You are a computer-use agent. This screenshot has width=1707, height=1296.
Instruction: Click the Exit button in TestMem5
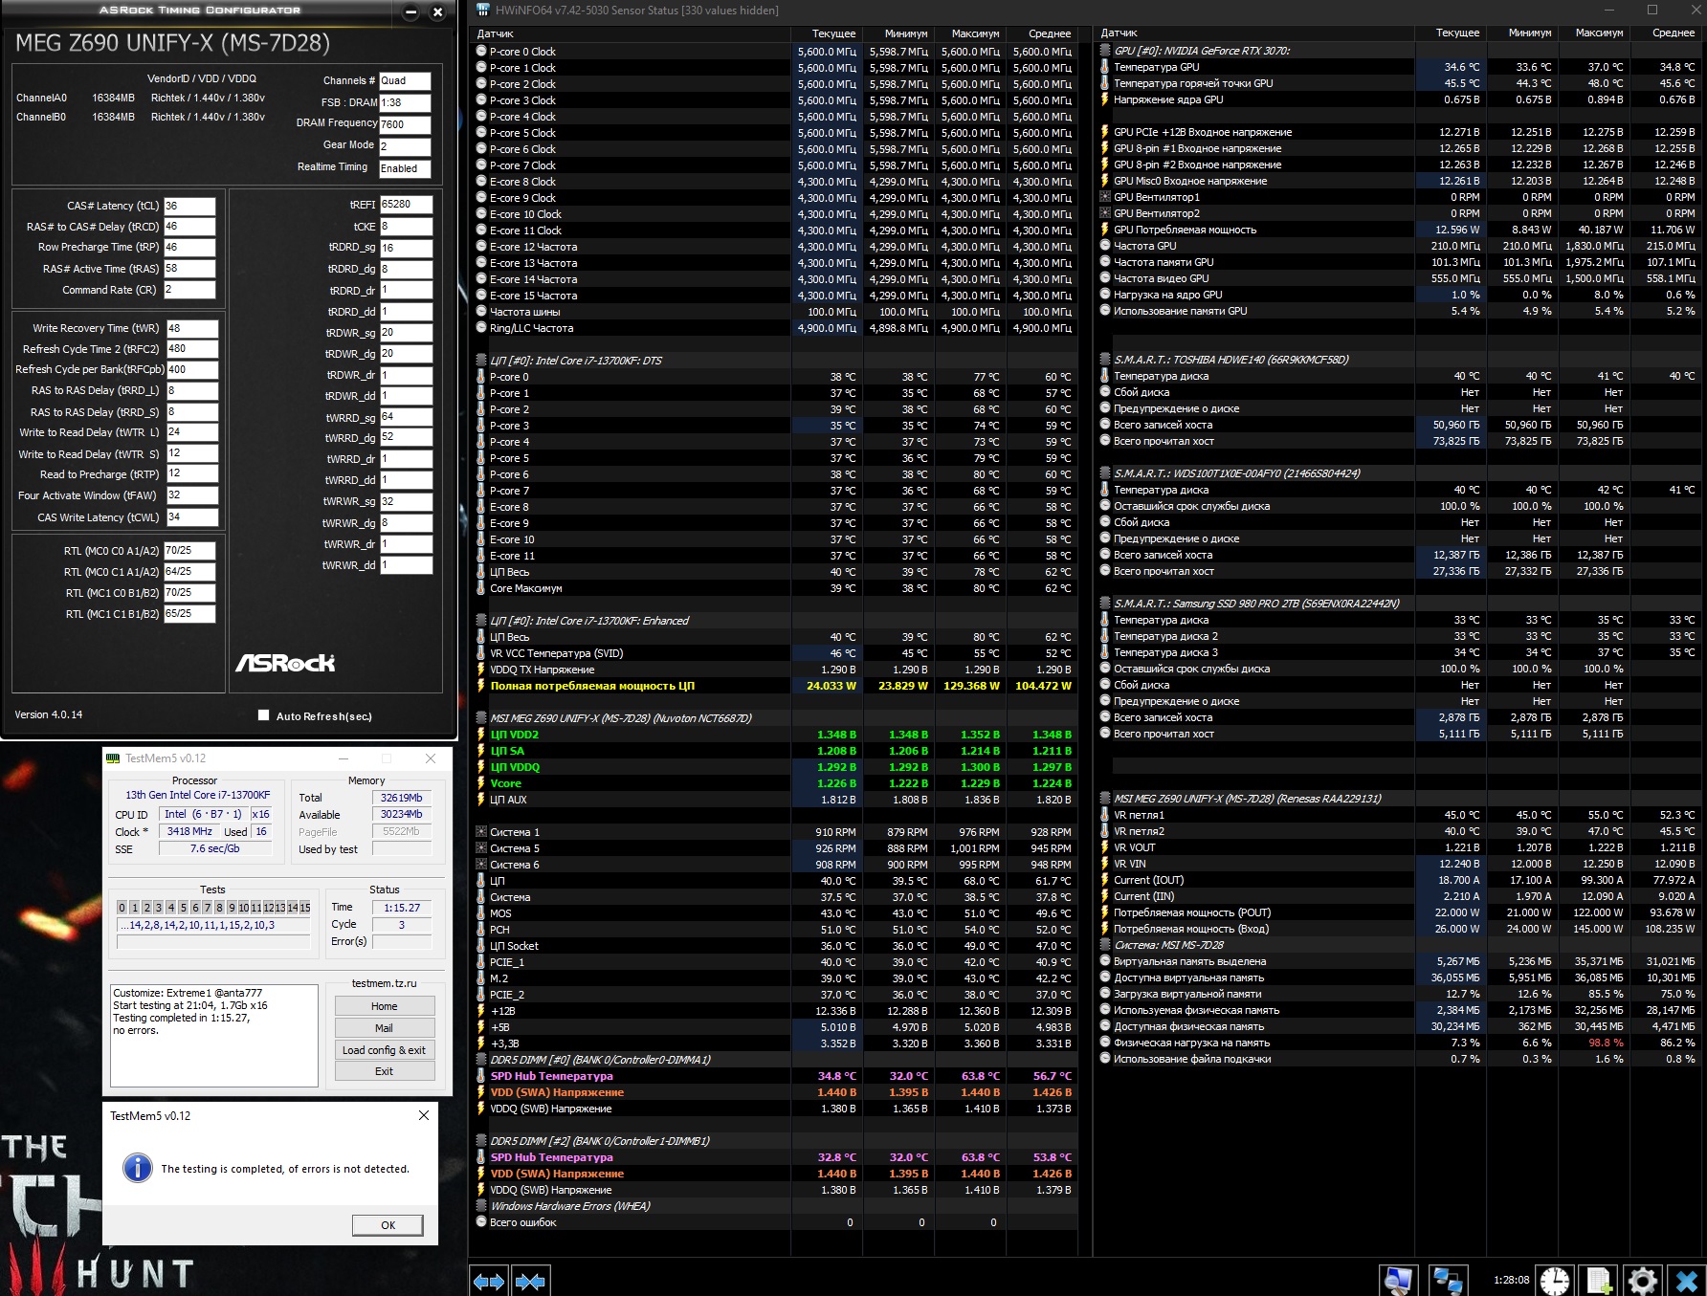tap(385, 1071)
